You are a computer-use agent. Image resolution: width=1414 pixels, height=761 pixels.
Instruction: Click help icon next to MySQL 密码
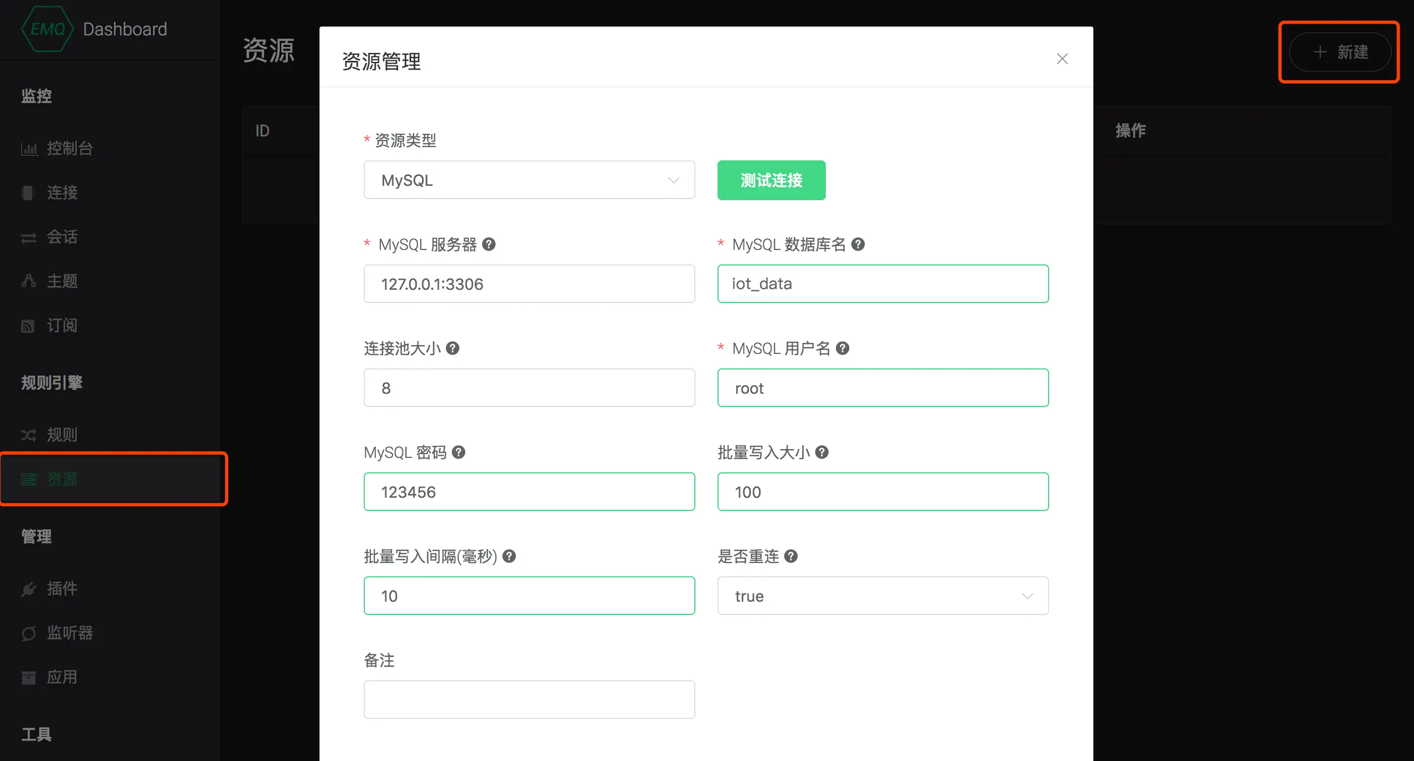[458, 452]
